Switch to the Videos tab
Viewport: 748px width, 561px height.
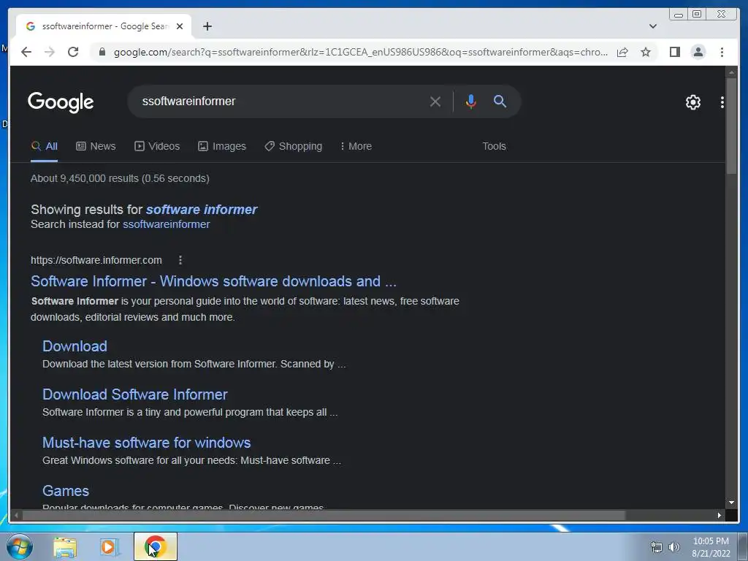[x=157, y=146]
